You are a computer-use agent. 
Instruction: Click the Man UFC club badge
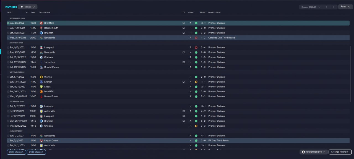[x=41, y=92]
